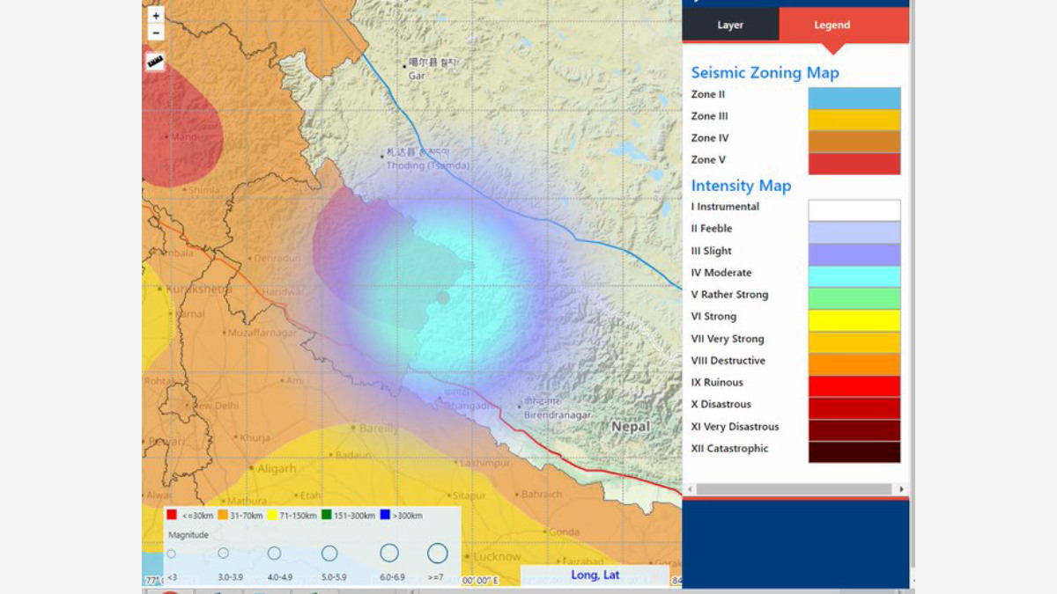The image size is (1057, 594).
Task: Switch to the Layer tab
Action: click(x=730, y=25)
